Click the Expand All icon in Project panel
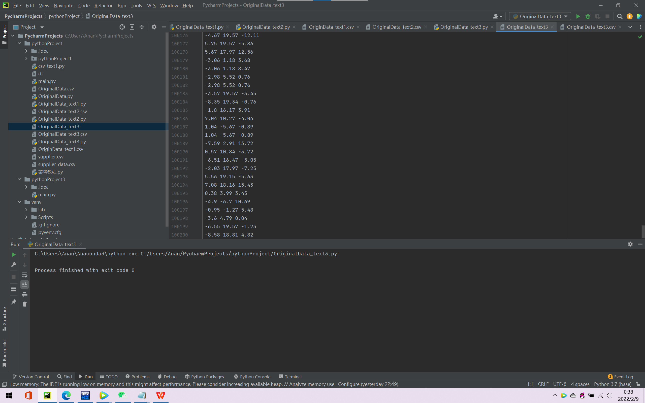The width and height of the screenshot is (645, 403). tap(132, 27)
